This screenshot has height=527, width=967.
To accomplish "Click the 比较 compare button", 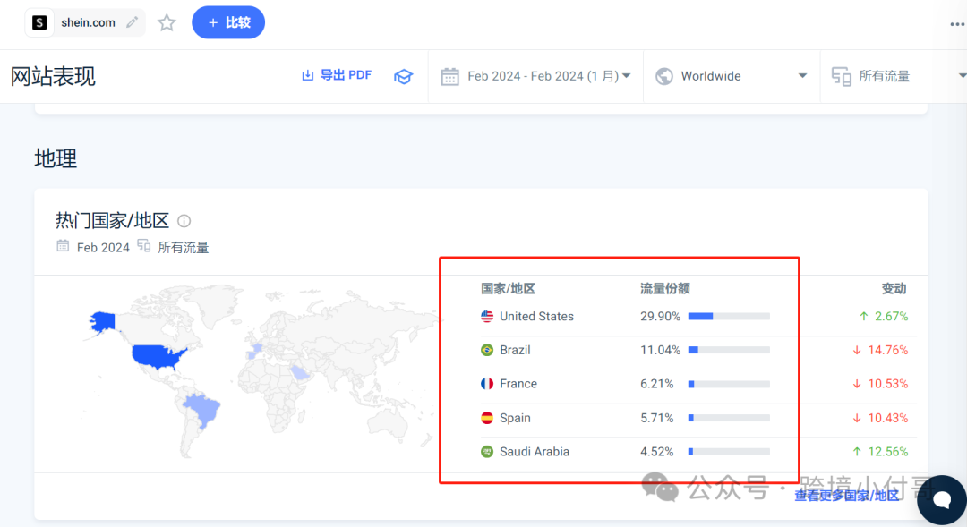I will [227, 21].
